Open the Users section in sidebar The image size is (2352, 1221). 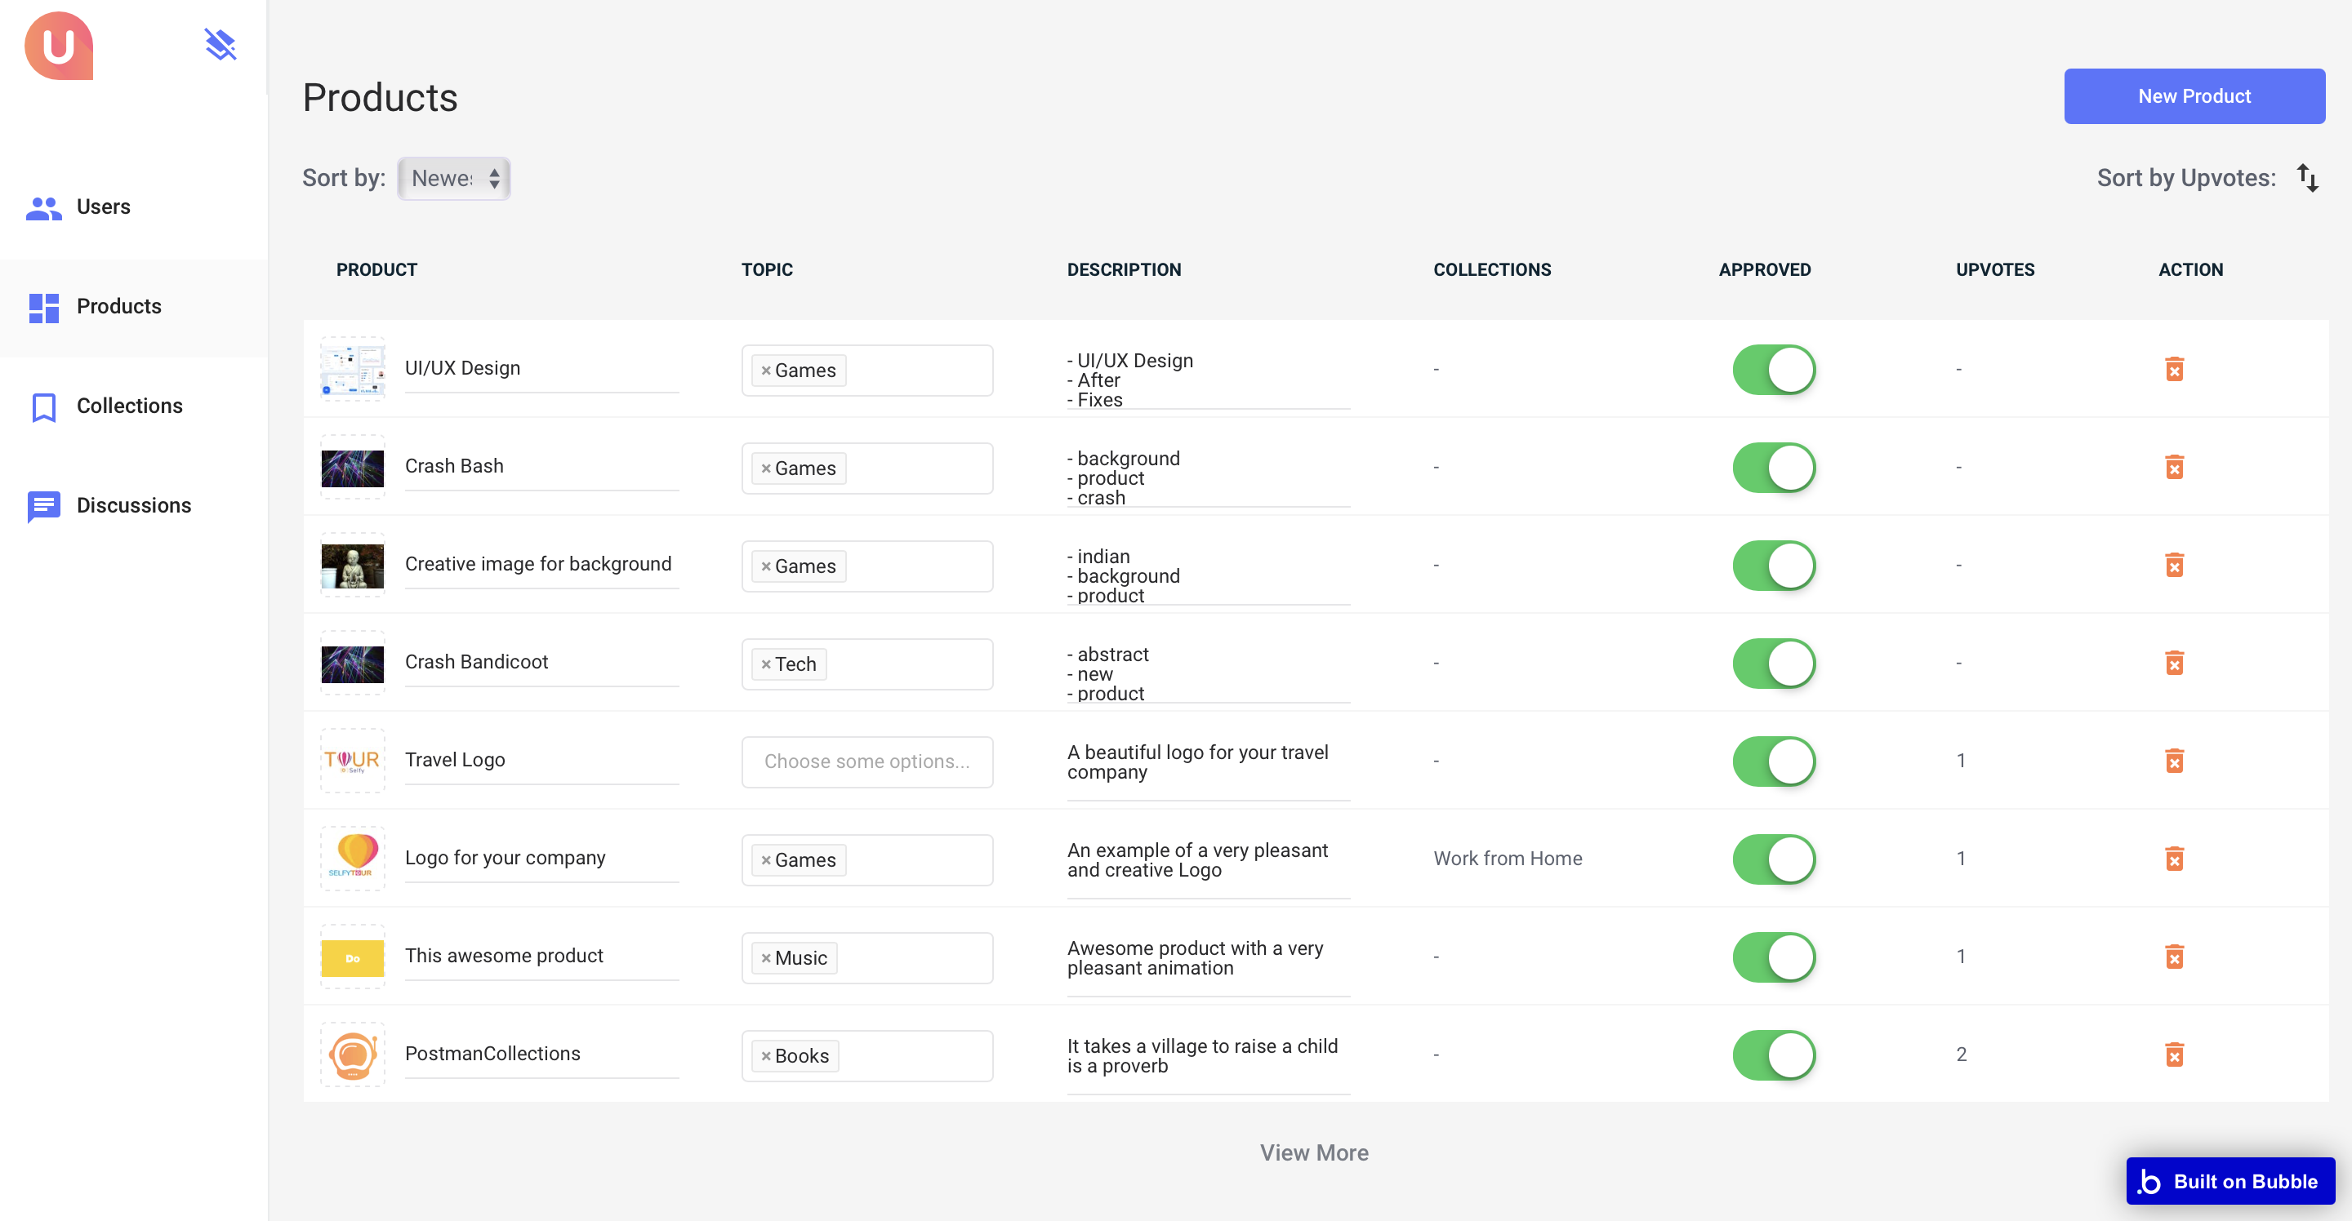coord(102,207)
